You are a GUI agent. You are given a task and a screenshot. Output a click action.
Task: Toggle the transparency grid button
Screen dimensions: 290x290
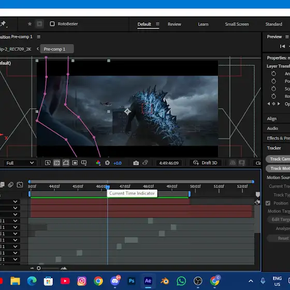[x=56, y=163]
